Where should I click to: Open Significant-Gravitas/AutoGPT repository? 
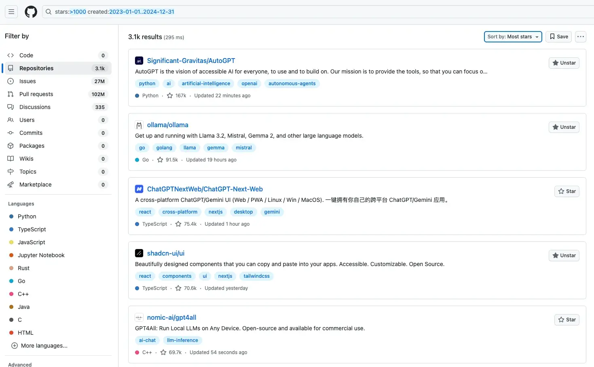tap(191, 61)
